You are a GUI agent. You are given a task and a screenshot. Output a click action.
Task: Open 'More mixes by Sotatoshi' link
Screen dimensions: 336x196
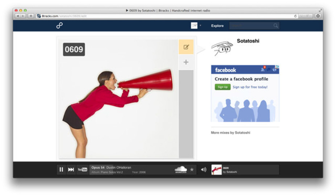pyautogui.click(x=231, y=133)
